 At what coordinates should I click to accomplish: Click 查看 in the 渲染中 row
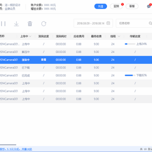pyautogui.click(x=43, y=60)
